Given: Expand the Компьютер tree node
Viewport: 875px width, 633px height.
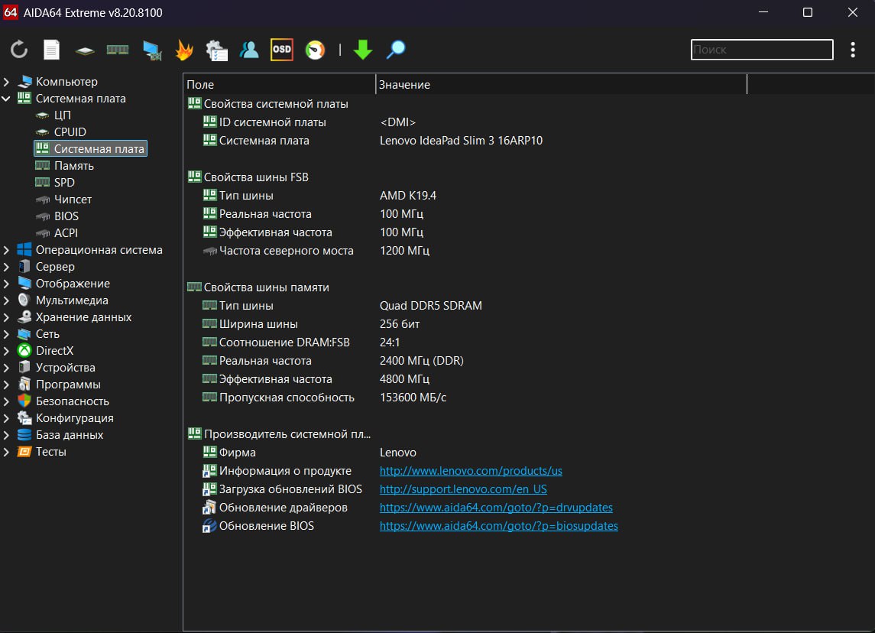Looking at the screenshot, I should point(7,82).
